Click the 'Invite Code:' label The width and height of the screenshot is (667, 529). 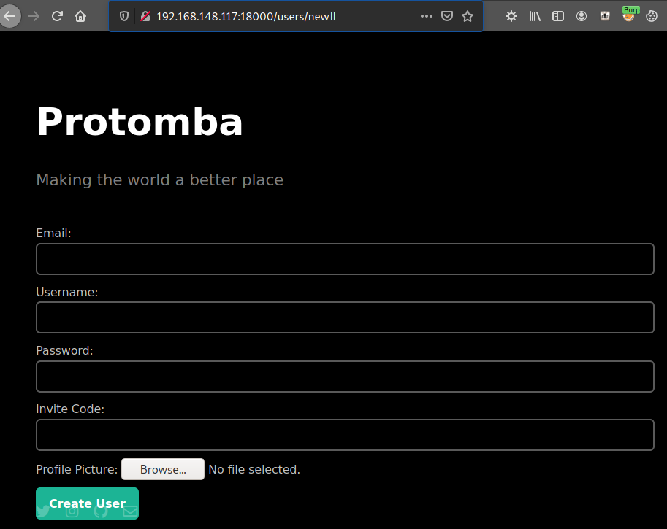click(x=70, y=409)
